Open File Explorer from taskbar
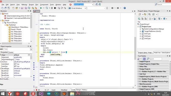The height and width of the screenshot is (96, 171). pos(72,94)
